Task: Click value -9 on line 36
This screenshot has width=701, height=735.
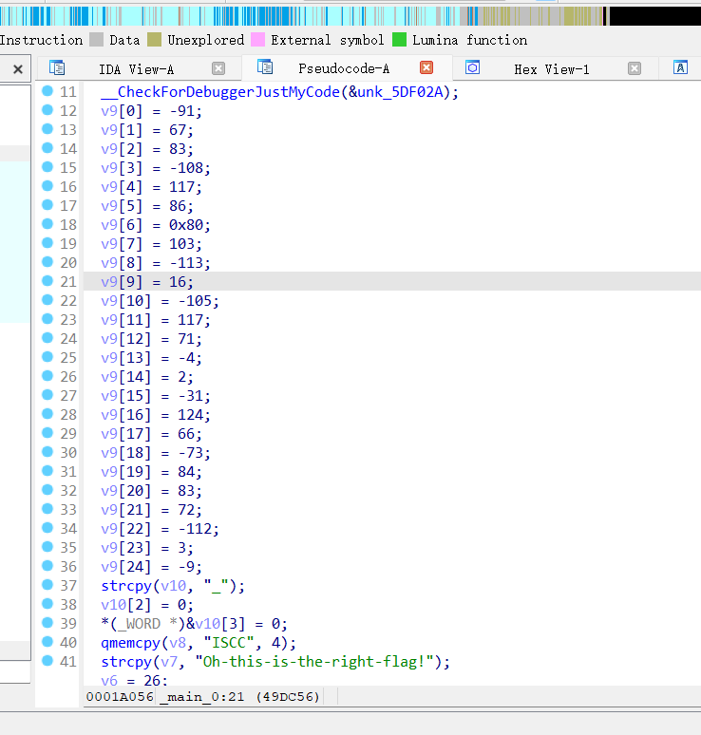Action: pyautogui.click(x=186, y=567)
